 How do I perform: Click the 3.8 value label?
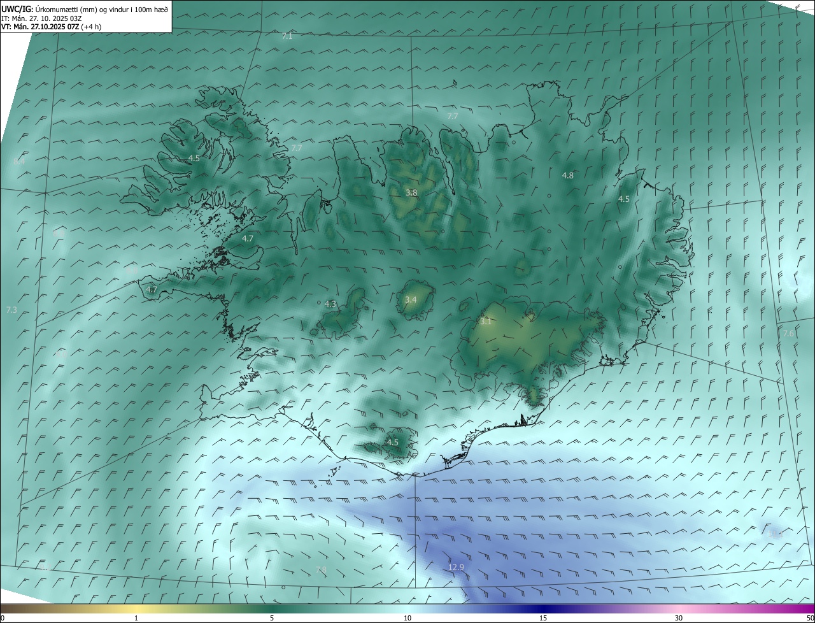tap(411, 192)
